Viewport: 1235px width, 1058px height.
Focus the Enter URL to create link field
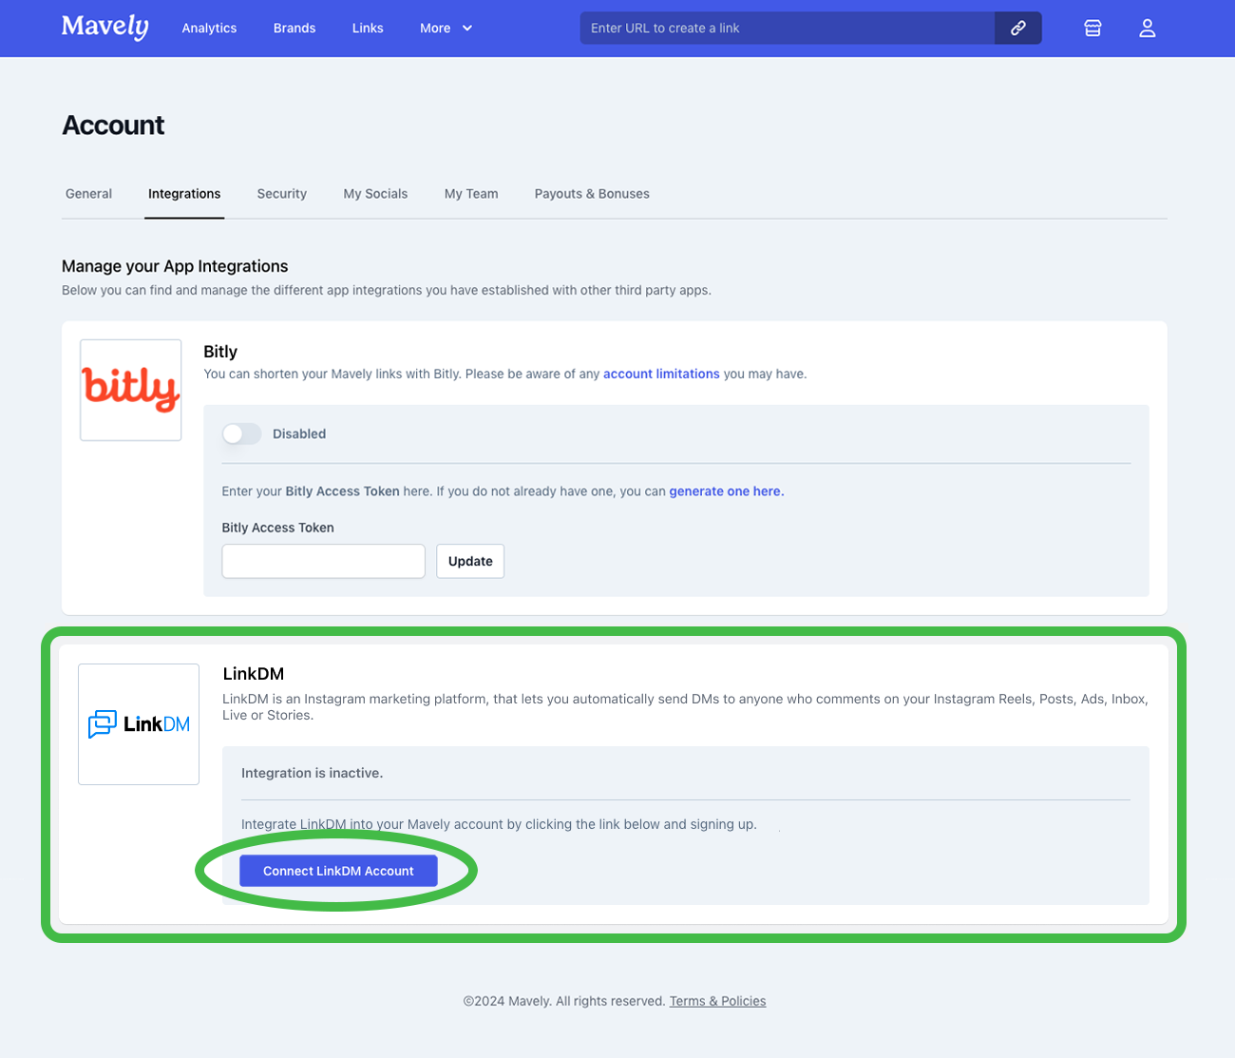[787, 28]
